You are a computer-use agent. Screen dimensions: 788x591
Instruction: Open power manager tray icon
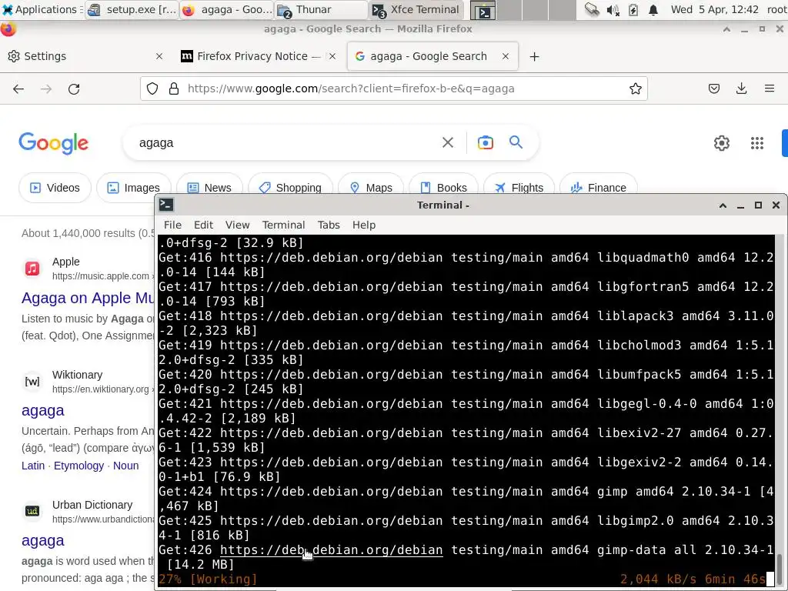click(633, 9)
